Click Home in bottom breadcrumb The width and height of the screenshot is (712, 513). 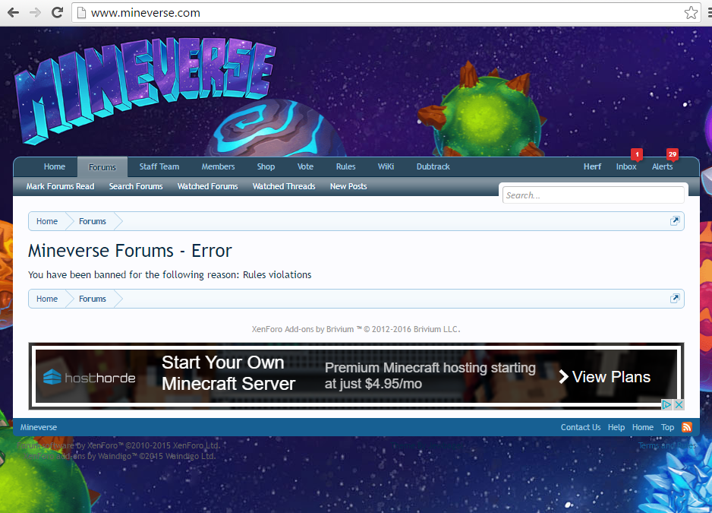(x=47, y=299)
